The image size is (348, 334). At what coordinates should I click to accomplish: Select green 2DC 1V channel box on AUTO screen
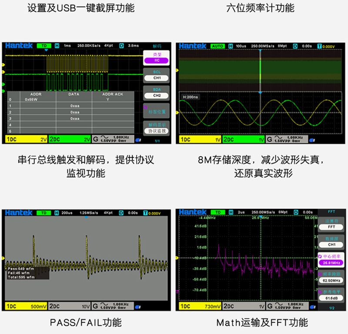point(244,140)
